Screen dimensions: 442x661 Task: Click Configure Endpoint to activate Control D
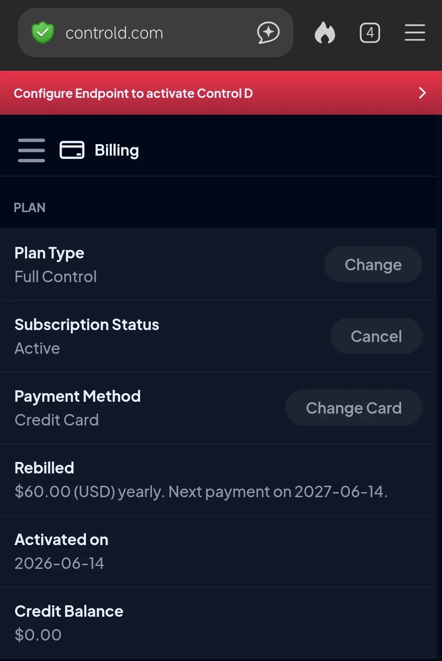[133, 93]
